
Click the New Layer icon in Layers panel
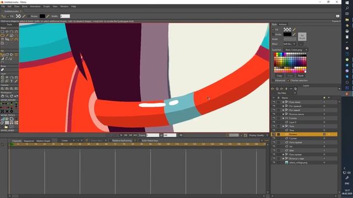tap(272, 89)
